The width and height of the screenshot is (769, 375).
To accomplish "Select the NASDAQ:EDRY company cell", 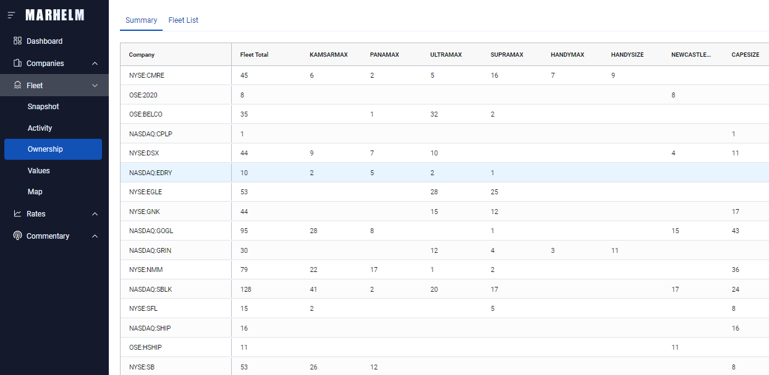I will click(x=176, y=173).
